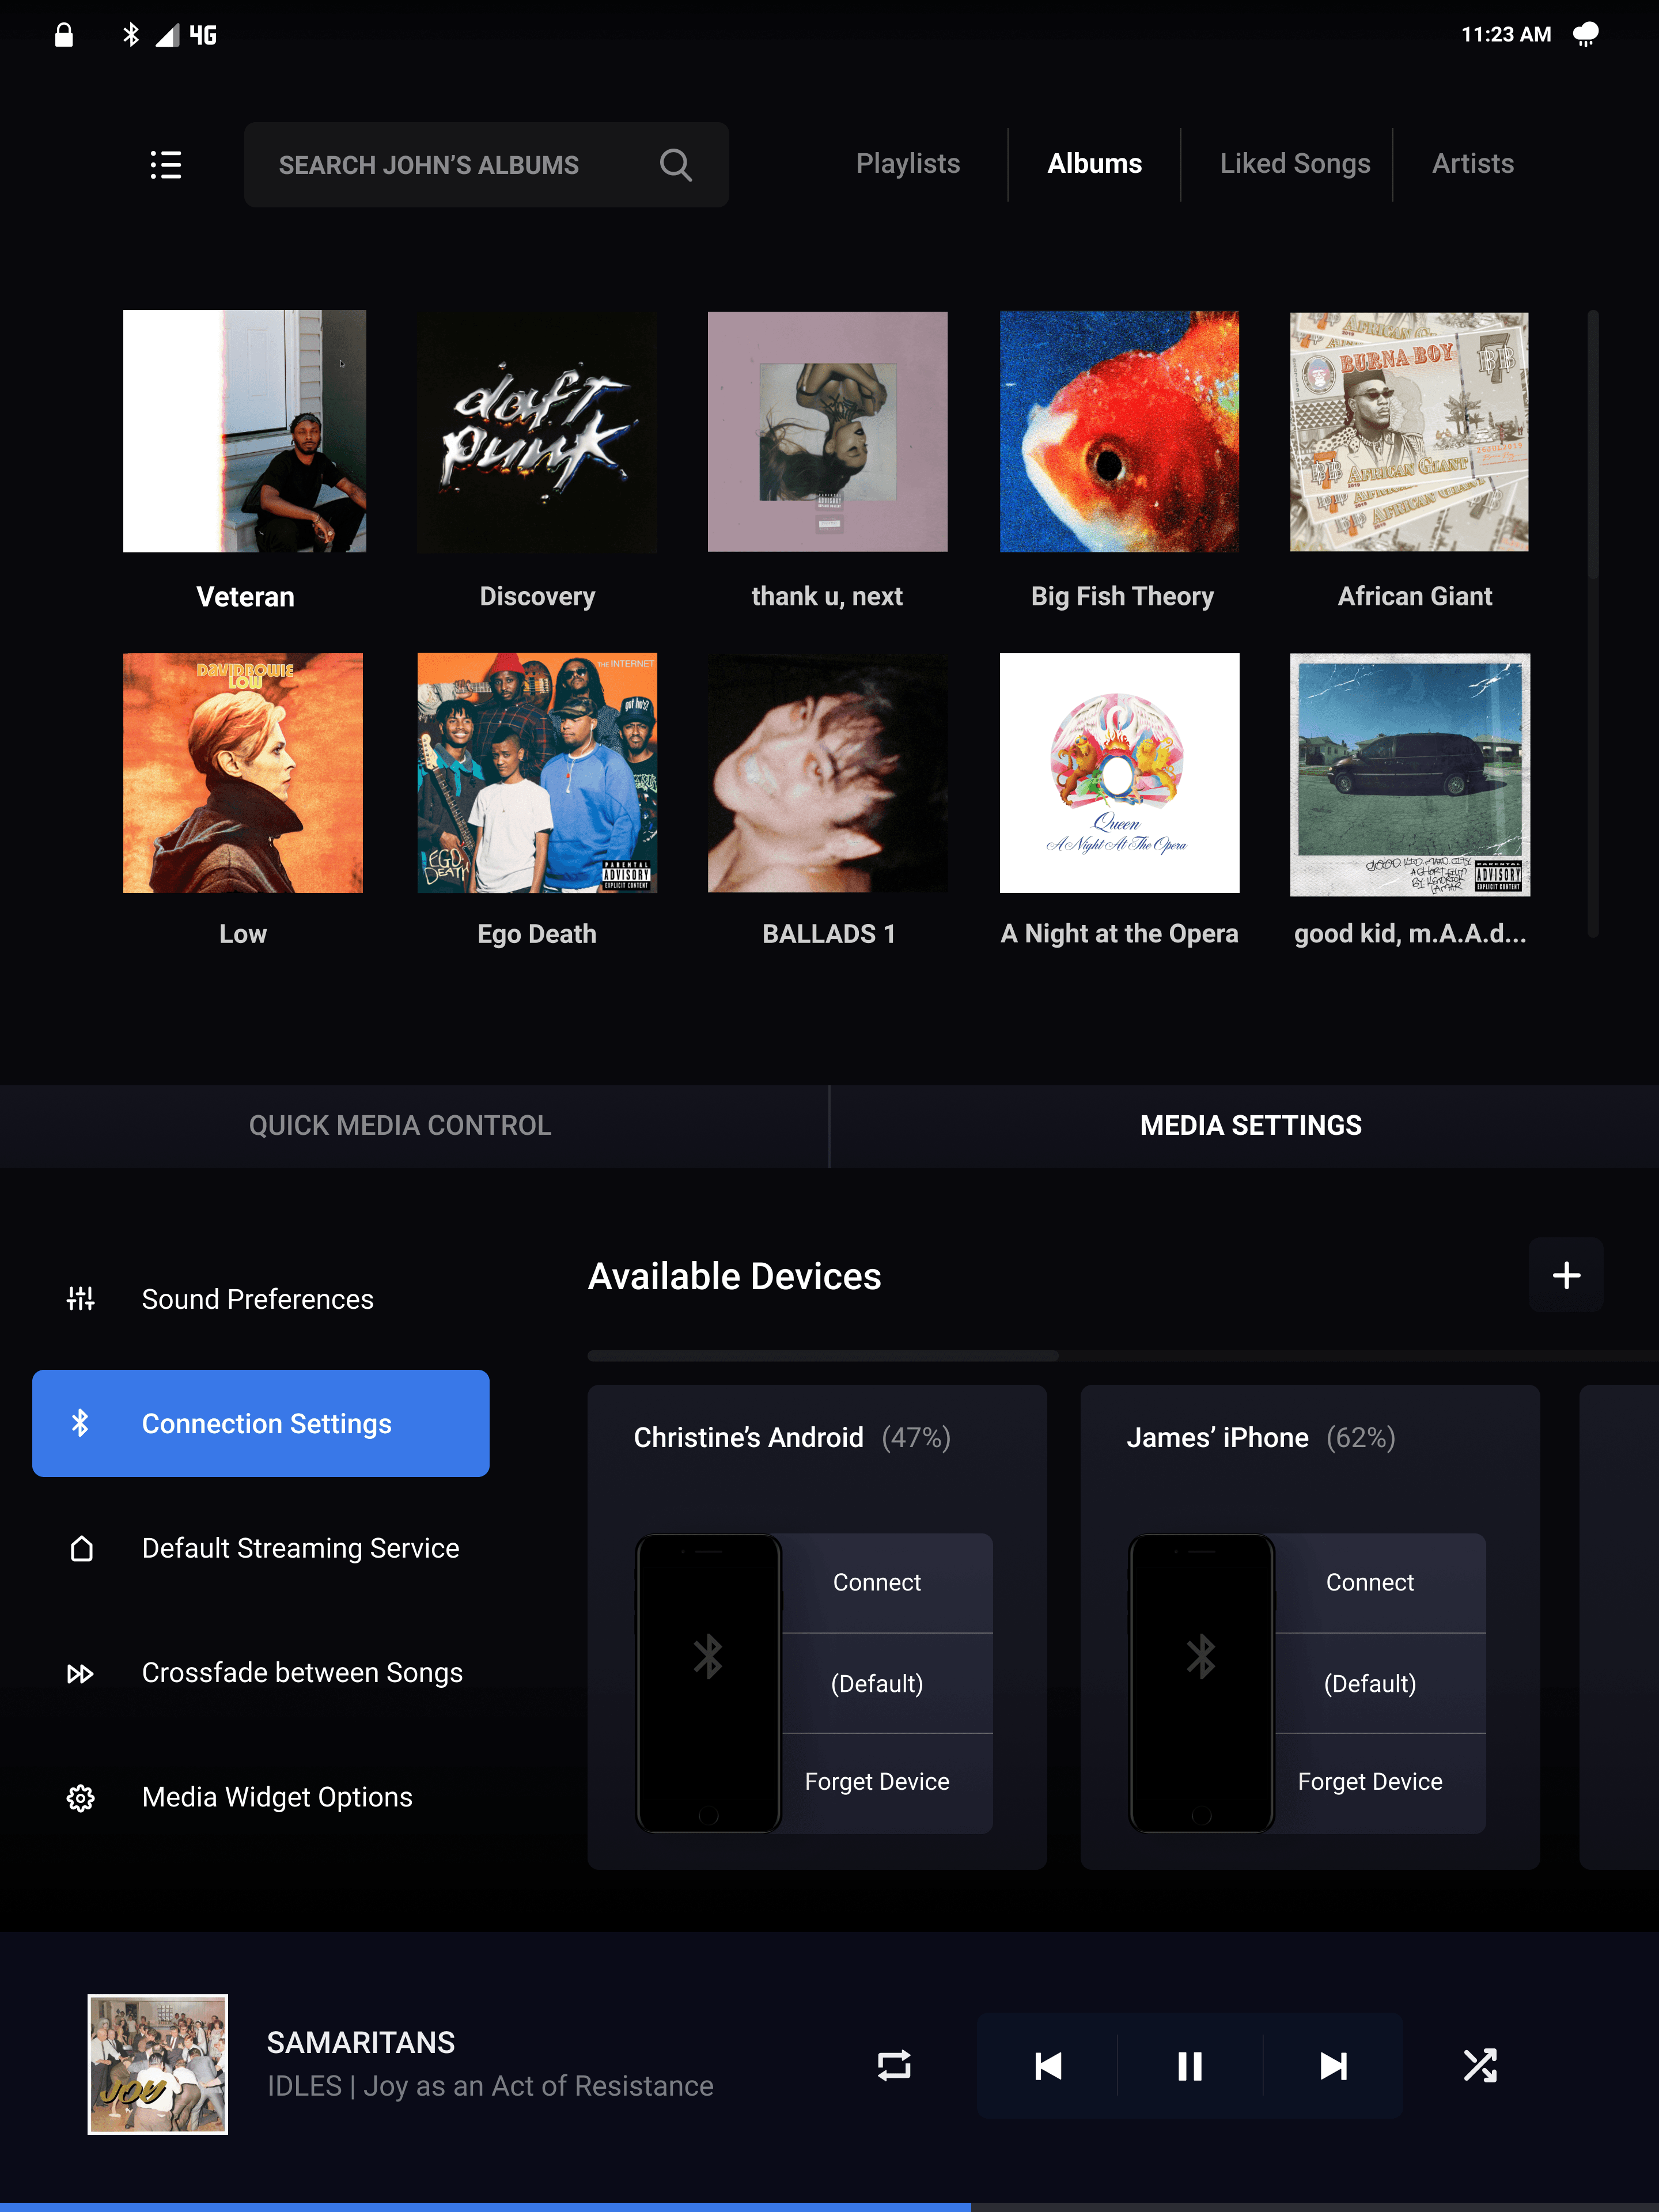Tap the cellular signal strength icon
The width and height of the screenshot is (1659, 2212).
tap(167, 36)
